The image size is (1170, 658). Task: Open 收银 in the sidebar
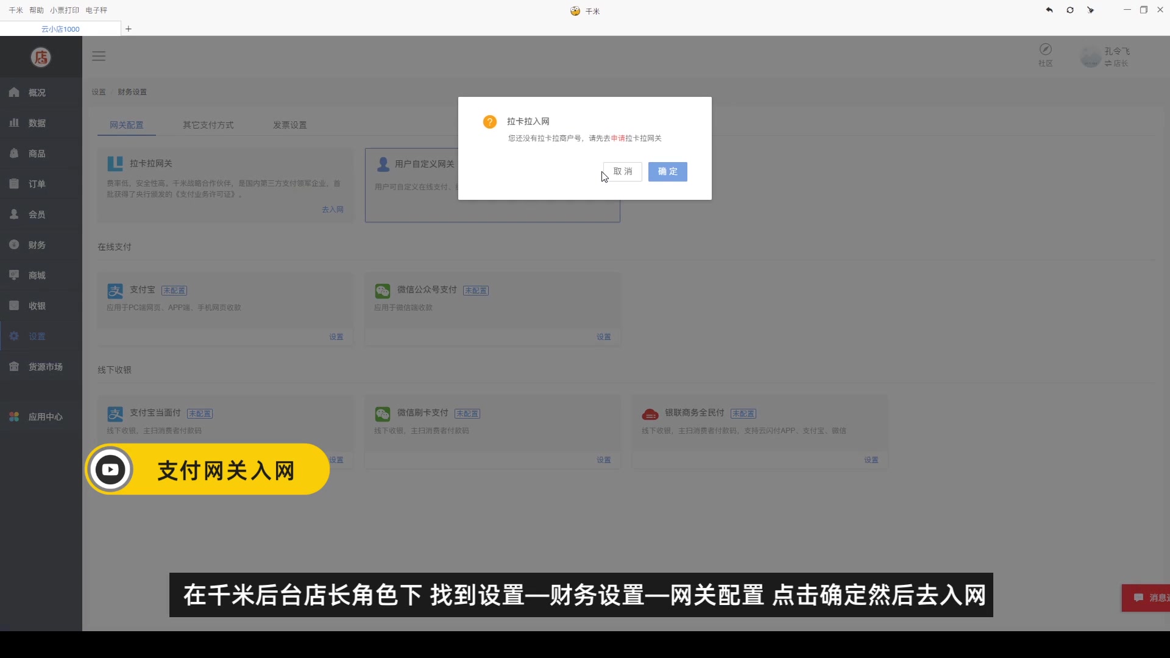click(x=41, y=306)
